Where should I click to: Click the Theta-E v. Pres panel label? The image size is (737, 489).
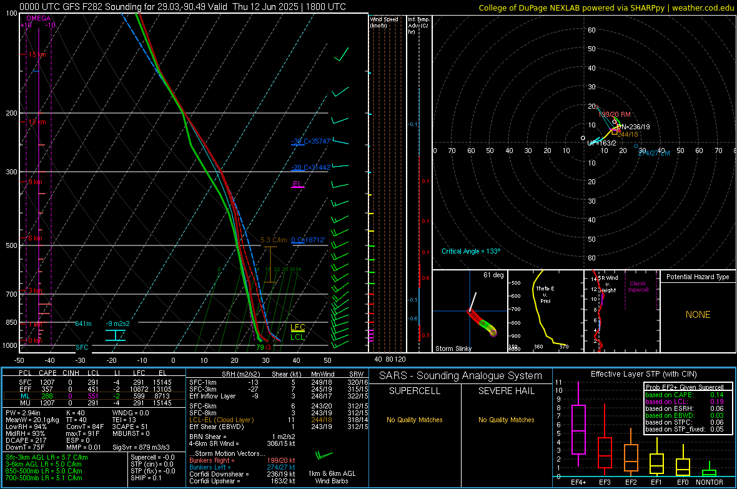click(x=545, y=294)
